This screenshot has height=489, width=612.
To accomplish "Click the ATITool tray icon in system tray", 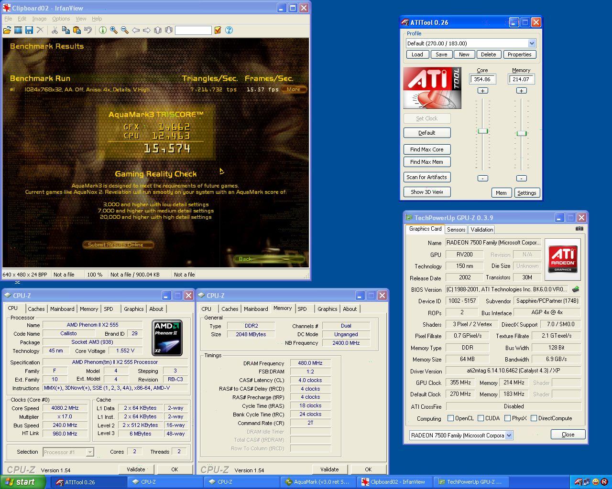I will pyautogui.click(x=578, y=482).
